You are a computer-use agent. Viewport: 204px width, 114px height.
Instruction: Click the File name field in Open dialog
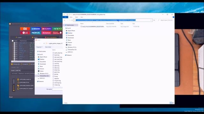pyautogui.click(x=57, y=89)
